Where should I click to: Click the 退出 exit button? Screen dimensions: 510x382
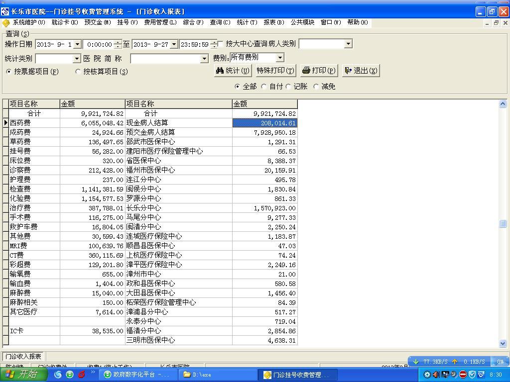pyautogui.click(x=361, y=71)
